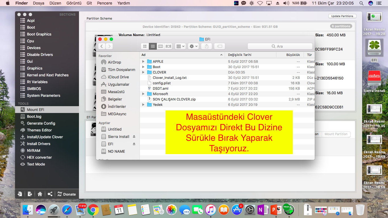The height and width of the screenshot is (218, 388).
Task: Open the arrange-by grouping dropdown
Action: (x=180, y=46)
